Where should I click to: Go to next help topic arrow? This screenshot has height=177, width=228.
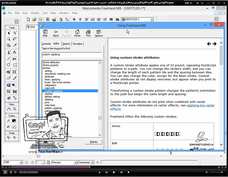(x=215, y=44)
